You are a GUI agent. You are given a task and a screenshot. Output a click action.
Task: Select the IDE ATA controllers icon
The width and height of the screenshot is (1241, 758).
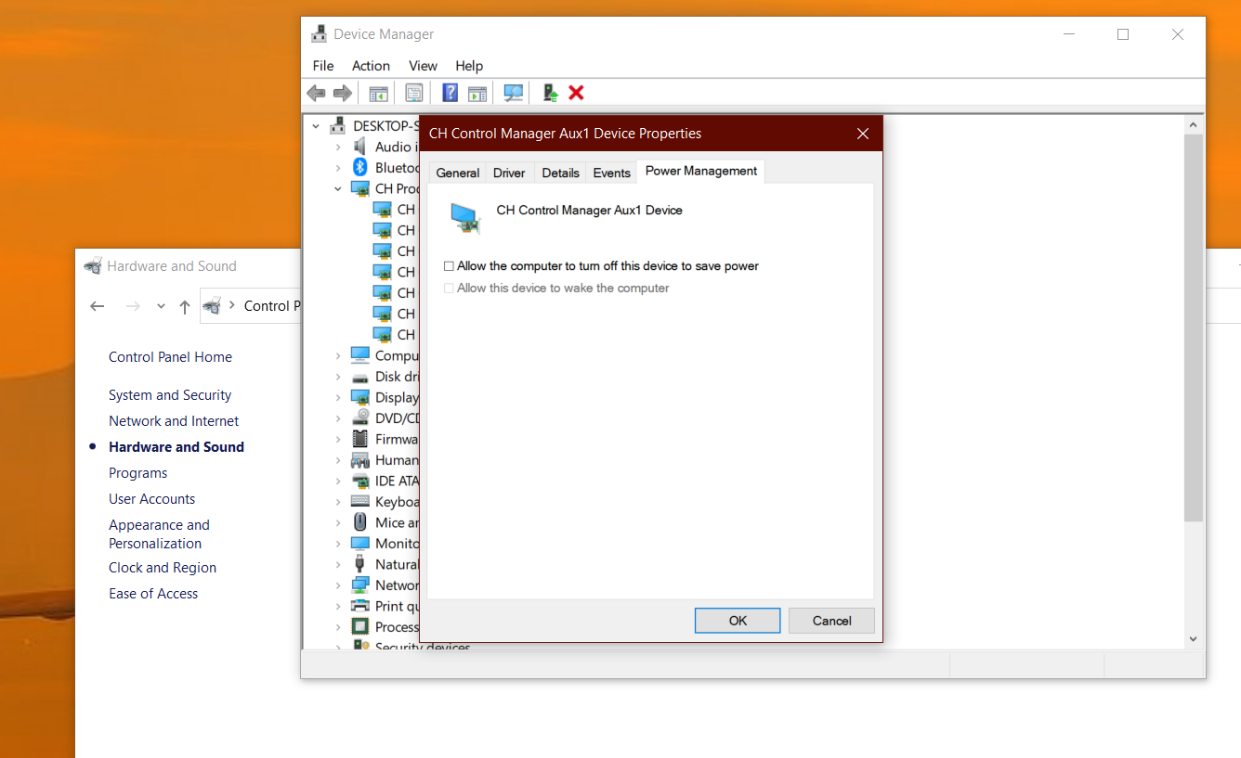pyautogui.click(x=360, y=481)
